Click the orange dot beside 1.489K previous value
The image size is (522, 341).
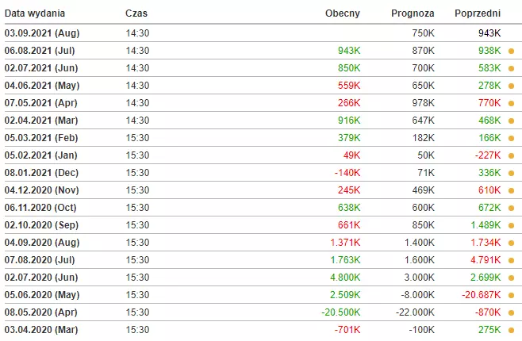(x=511, y=225)
